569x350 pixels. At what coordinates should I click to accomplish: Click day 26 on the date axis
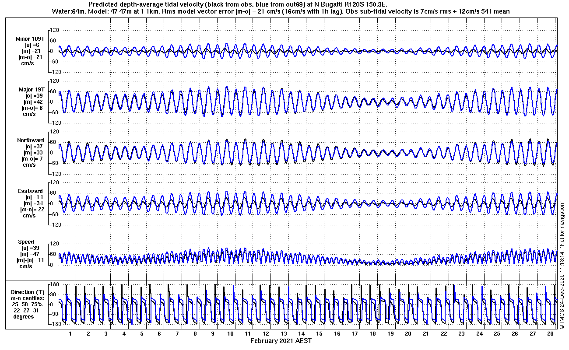[x=516, y=334]
